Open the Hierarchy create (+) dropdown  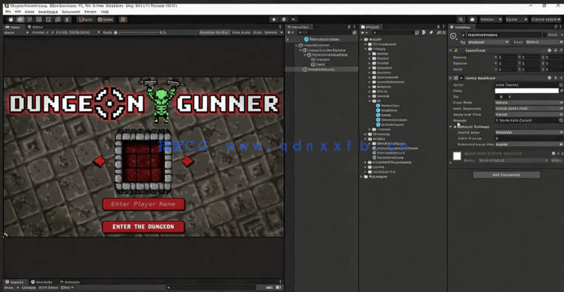point(290,33)
